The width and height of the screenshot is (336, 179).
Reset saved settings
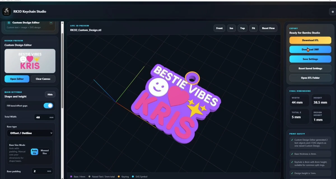click(310, 68)
